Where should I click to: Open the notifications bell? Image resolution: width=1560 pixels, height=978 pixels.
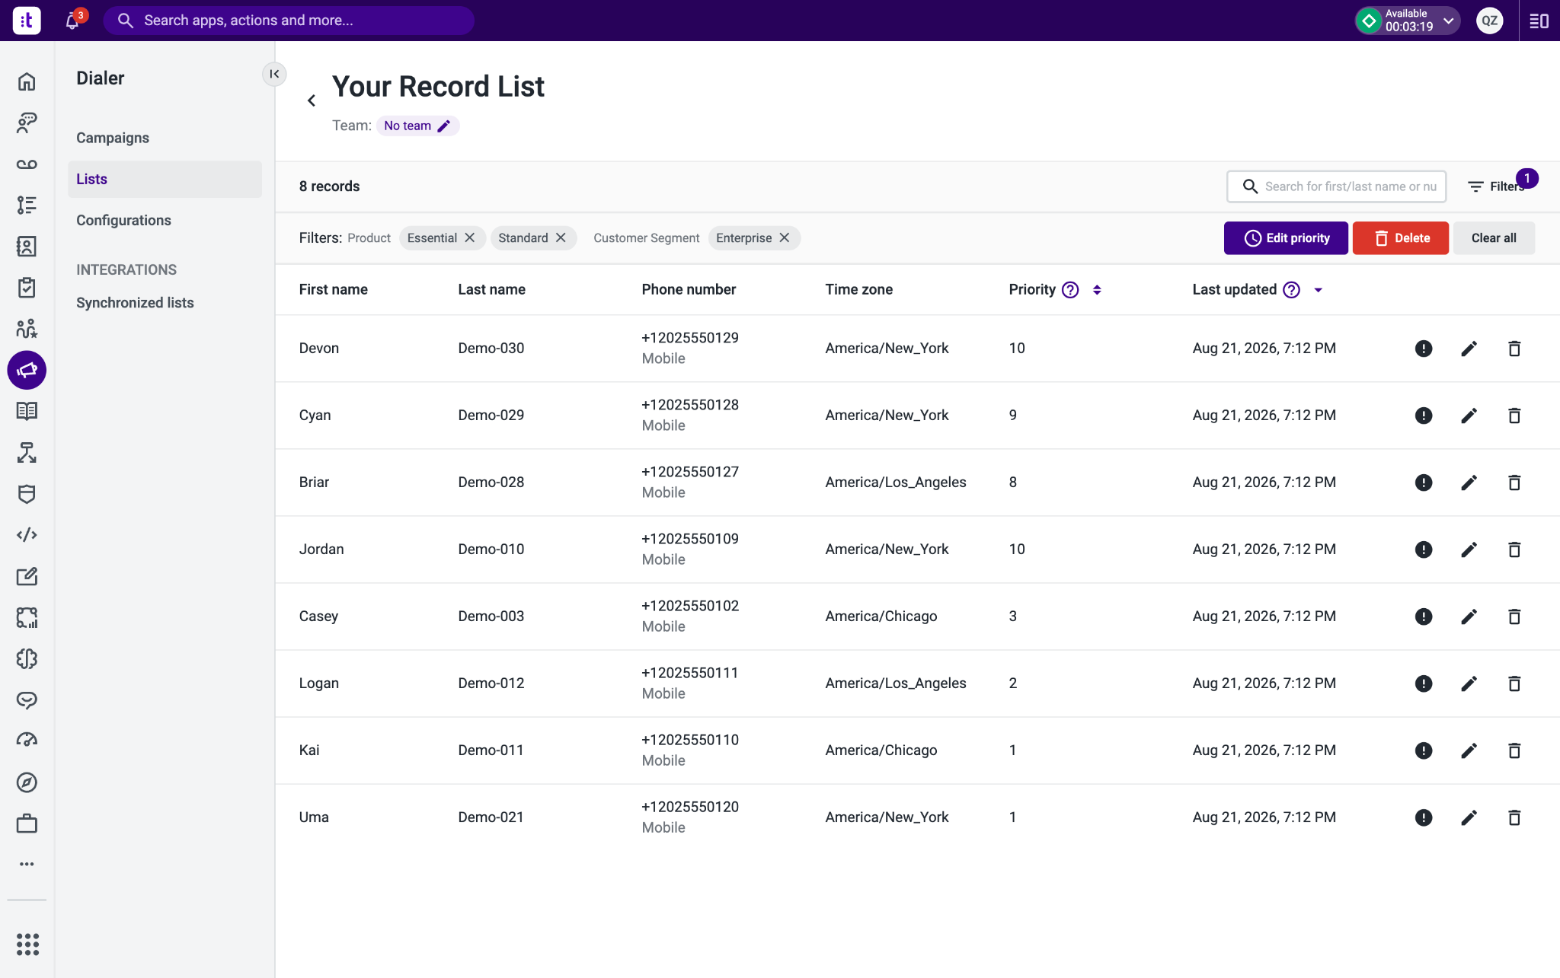72,21
